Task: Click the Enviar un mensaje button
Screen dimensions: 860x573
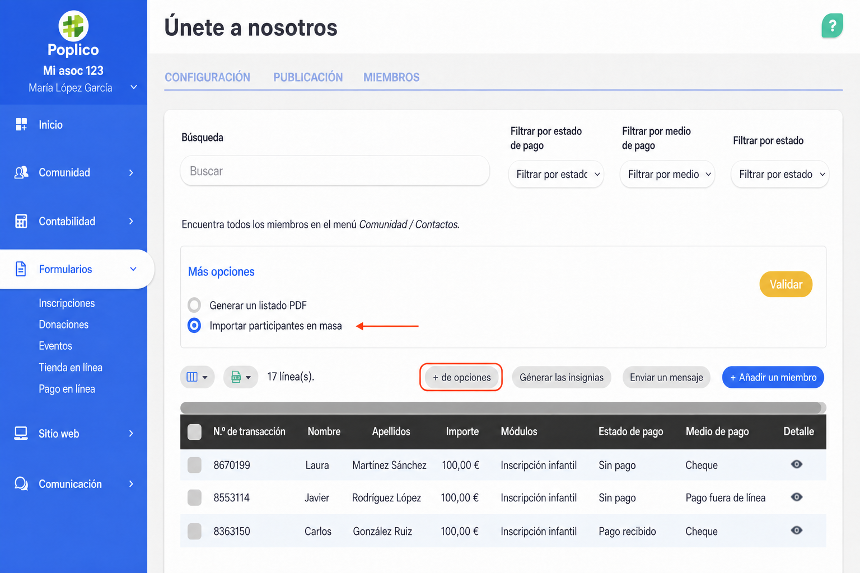Action: (x=666, y=377)
